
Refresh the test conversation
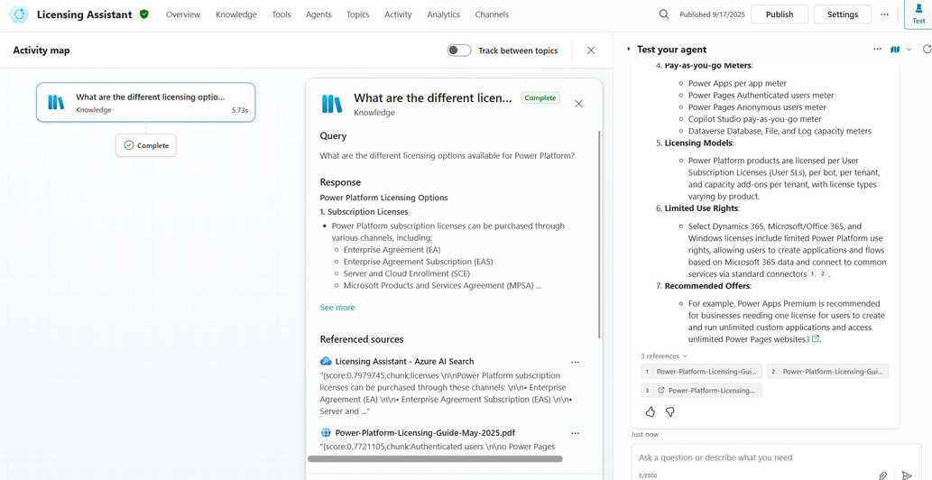click(x=926, y=50)
